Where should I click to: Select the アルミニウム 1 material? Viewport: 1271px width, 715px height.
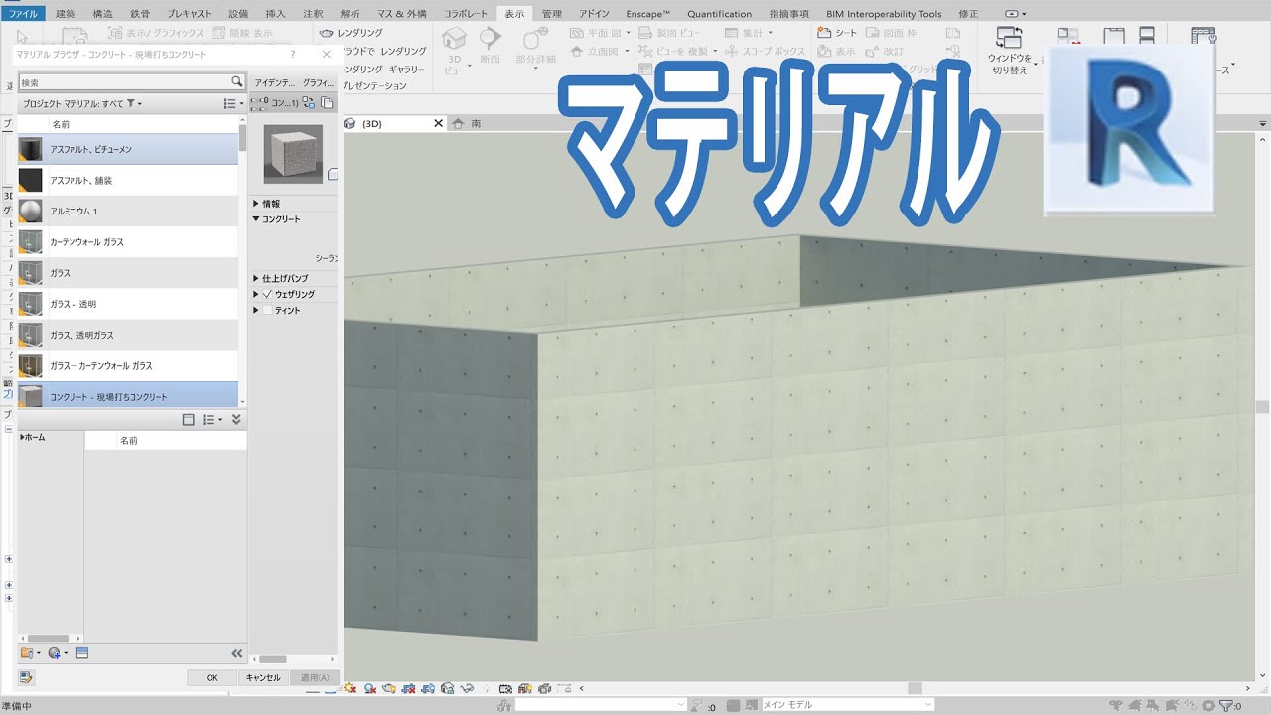click(x=127, y=212)
